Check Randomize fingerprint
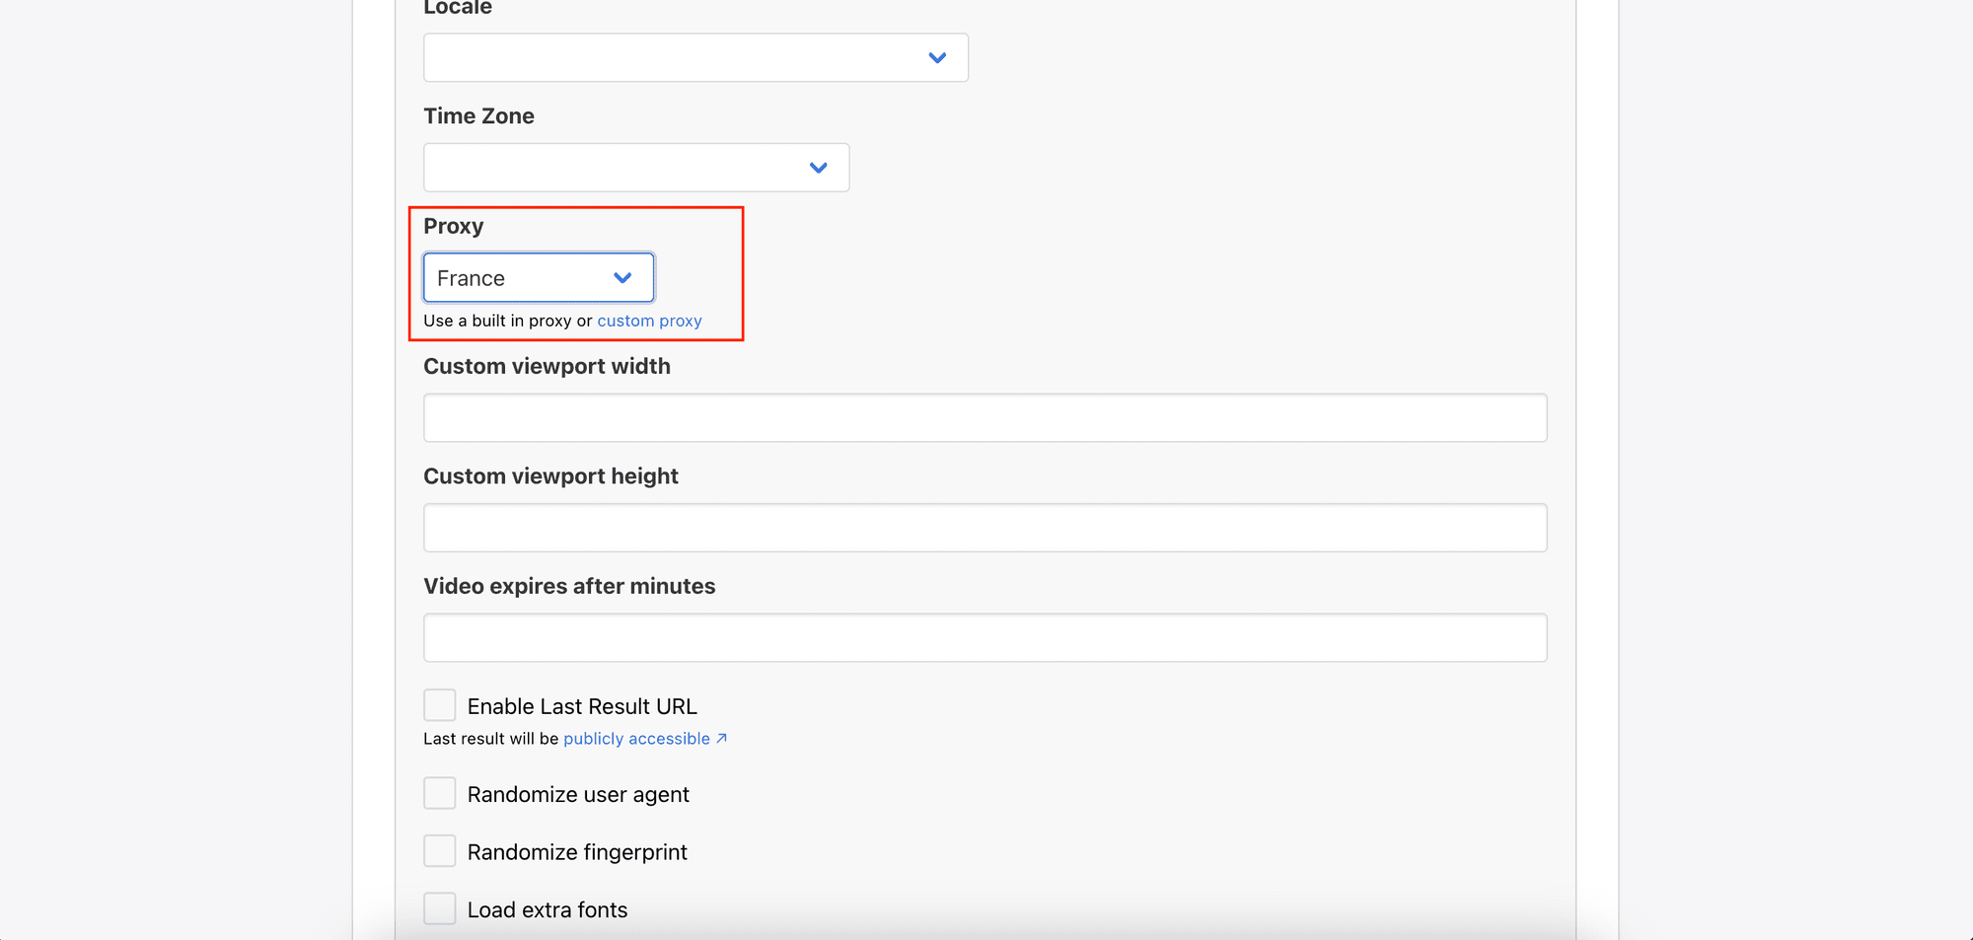The height and width of the screenshot is (940, 1973). [x=439, y=850]
